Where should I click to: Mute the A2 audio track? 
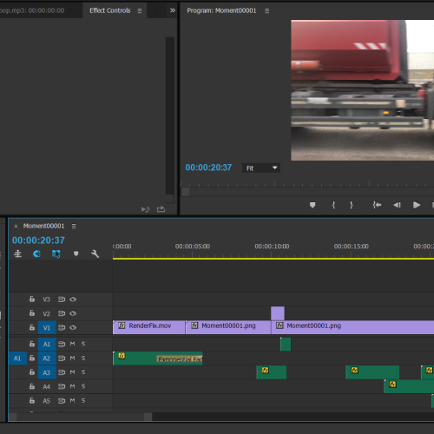[72, 358]
